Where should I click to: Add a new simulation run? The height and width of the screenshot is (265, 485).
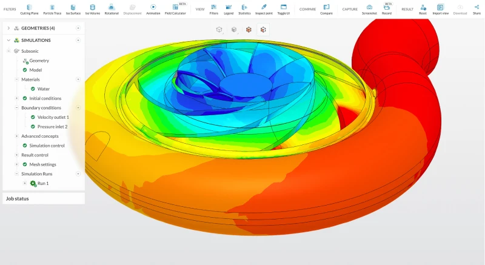click(x=78, y=174)
